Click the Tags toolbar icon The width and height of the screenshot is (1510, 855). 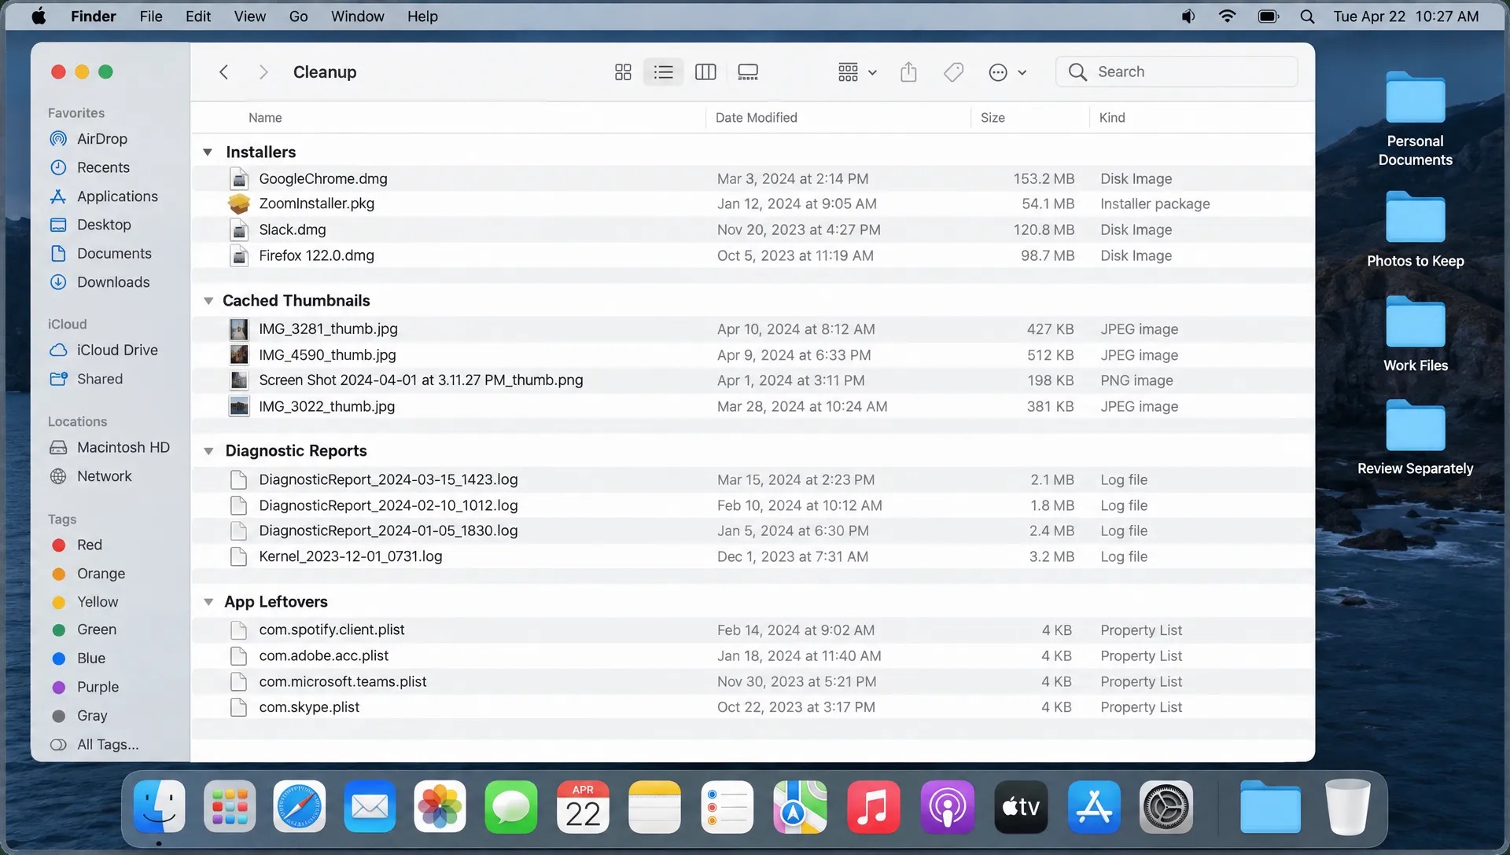pyautogui.click(x=953, y=72)
